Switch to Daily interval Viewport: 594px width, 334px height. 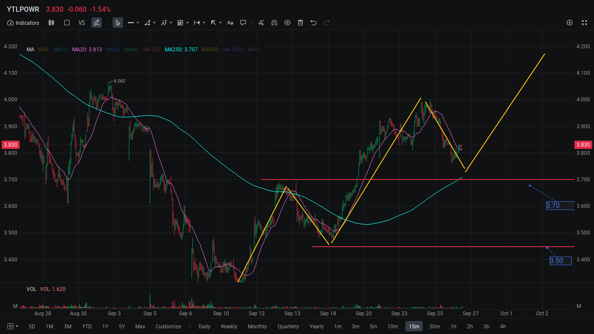pos(204,326)
